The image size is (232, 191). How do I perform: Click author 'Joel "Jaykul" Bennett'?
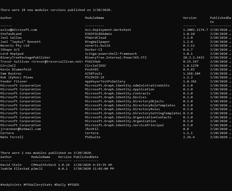21,42
